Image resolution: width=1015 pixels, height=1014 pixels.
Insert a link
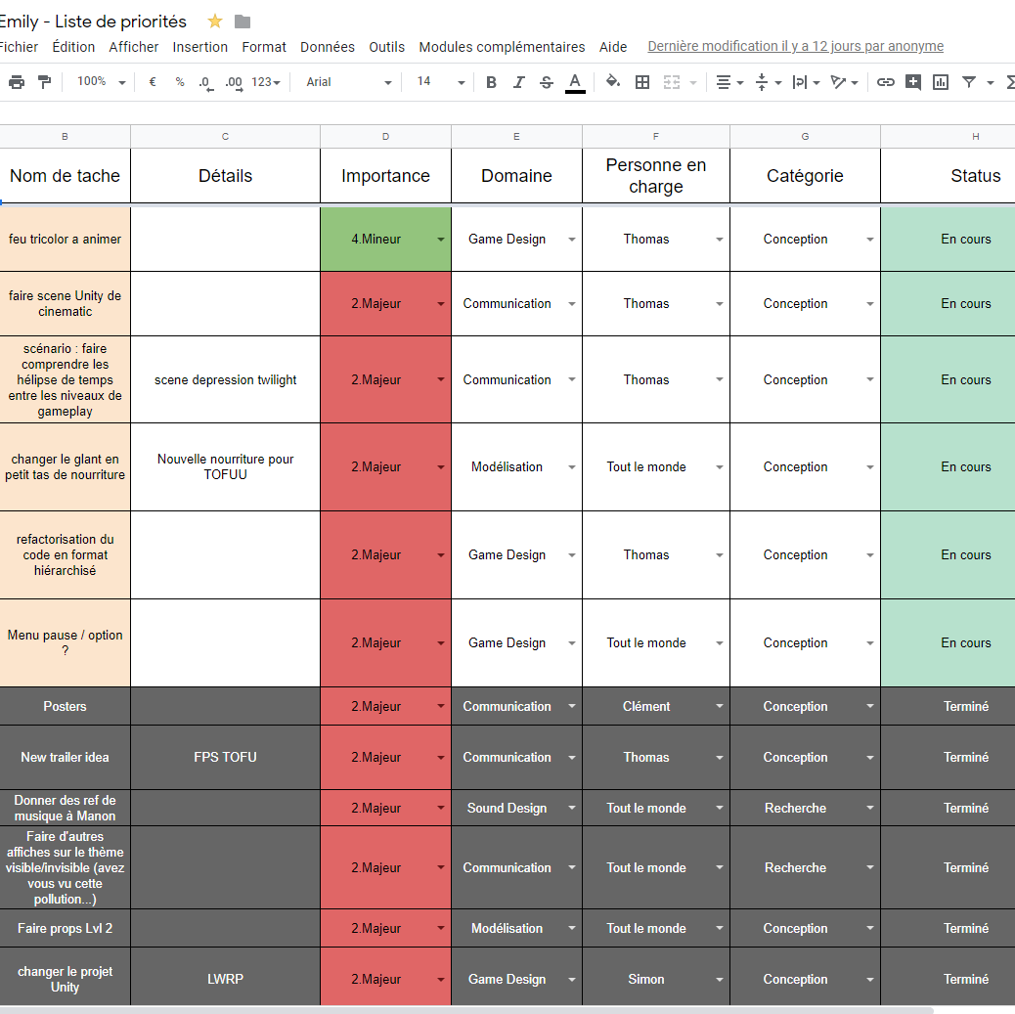(x=886, y=82)
